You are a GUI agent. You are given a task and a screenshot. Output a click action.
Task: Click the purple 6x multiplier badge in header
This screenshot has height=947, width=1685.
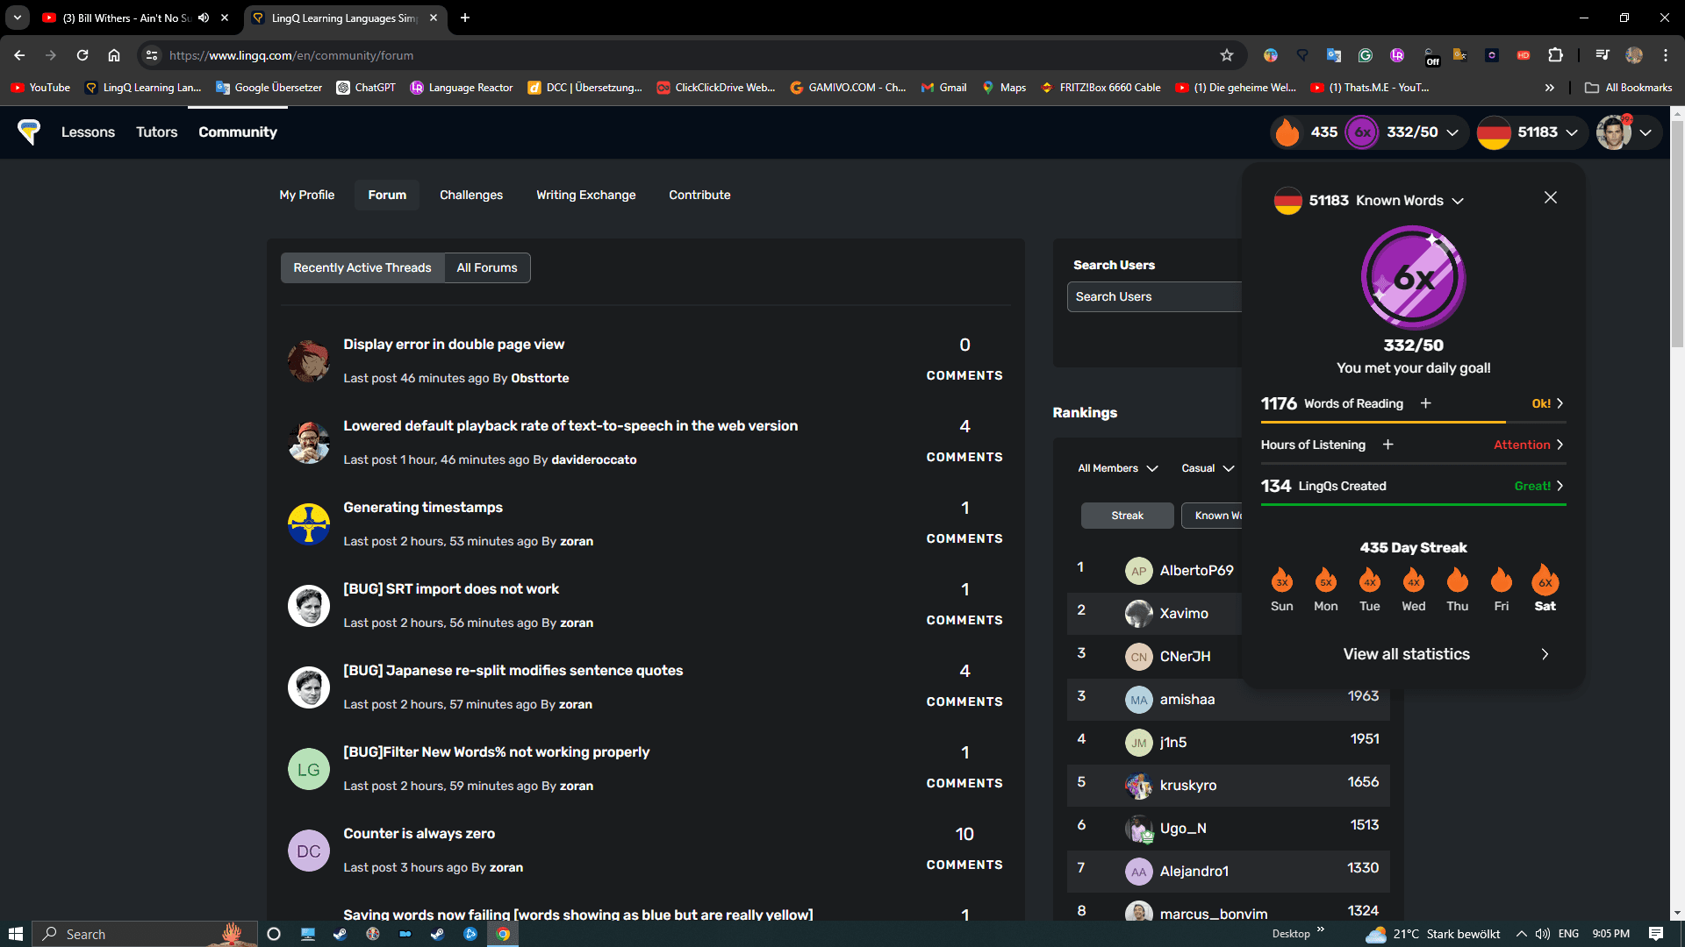tap(1362, 132)
